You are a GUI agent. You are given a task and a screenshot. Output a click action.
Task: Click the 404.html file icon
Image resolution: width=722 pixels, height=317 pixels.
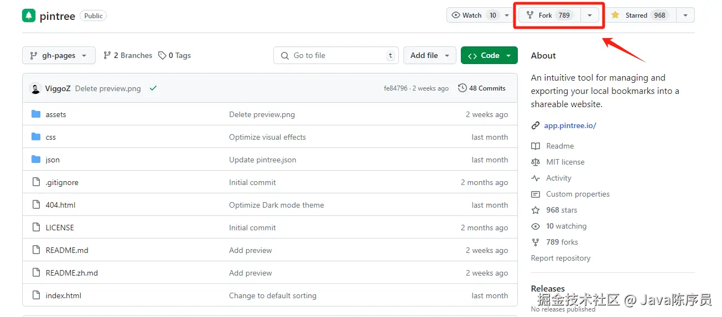point(36,205)
